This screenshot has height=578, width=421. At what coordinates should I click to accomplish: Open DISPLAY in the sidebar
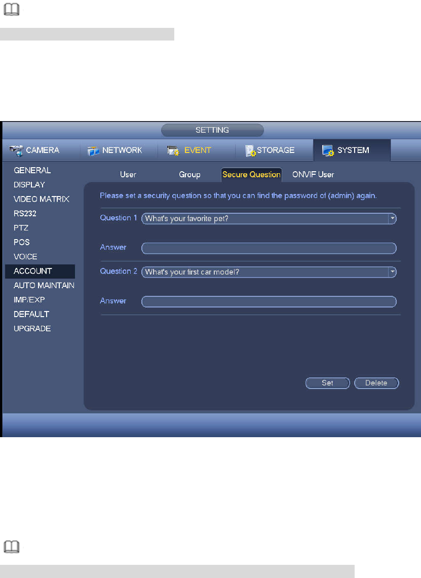click(29, 185)
